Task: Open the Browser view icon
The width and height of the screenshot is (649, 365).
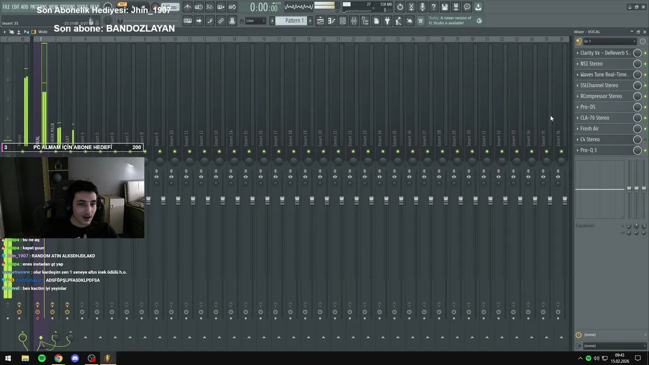Action: click(x=365, y=21)
